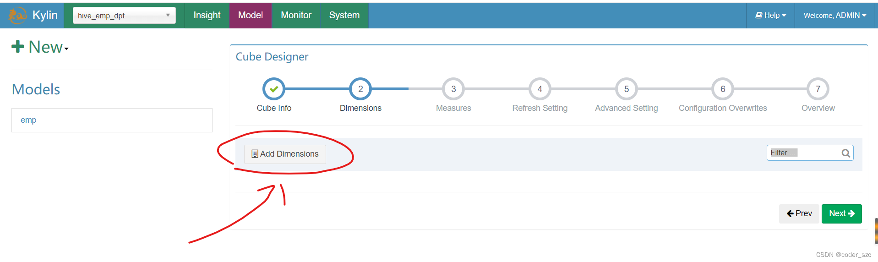Switch to the Model tab
This screenshot has width=878, height=262.
(x=251, y=15)
